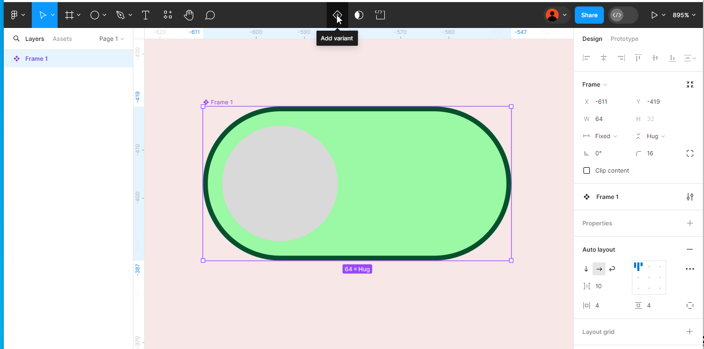The height and width of the screenshot is (349, 704).
Task: Click the Share button
Action: [589, 15]
